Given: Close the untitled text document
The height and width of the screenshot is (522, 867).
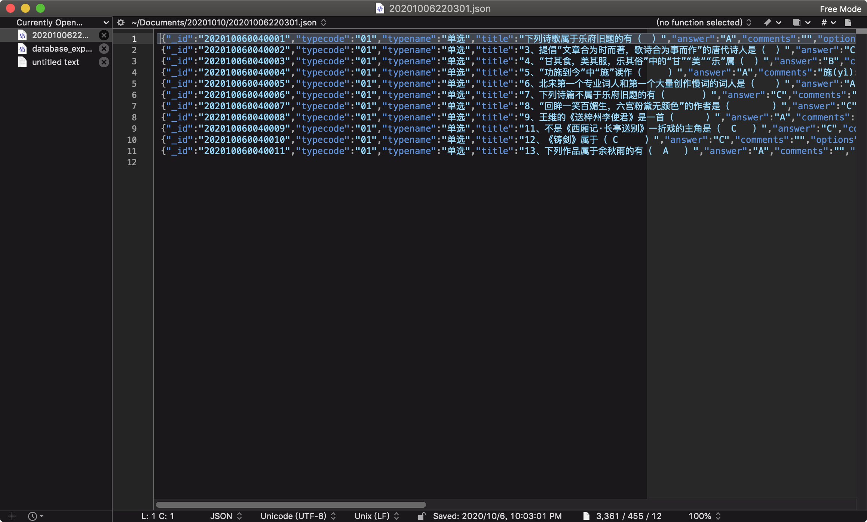Looking at the screenshot, I should 104,62.
